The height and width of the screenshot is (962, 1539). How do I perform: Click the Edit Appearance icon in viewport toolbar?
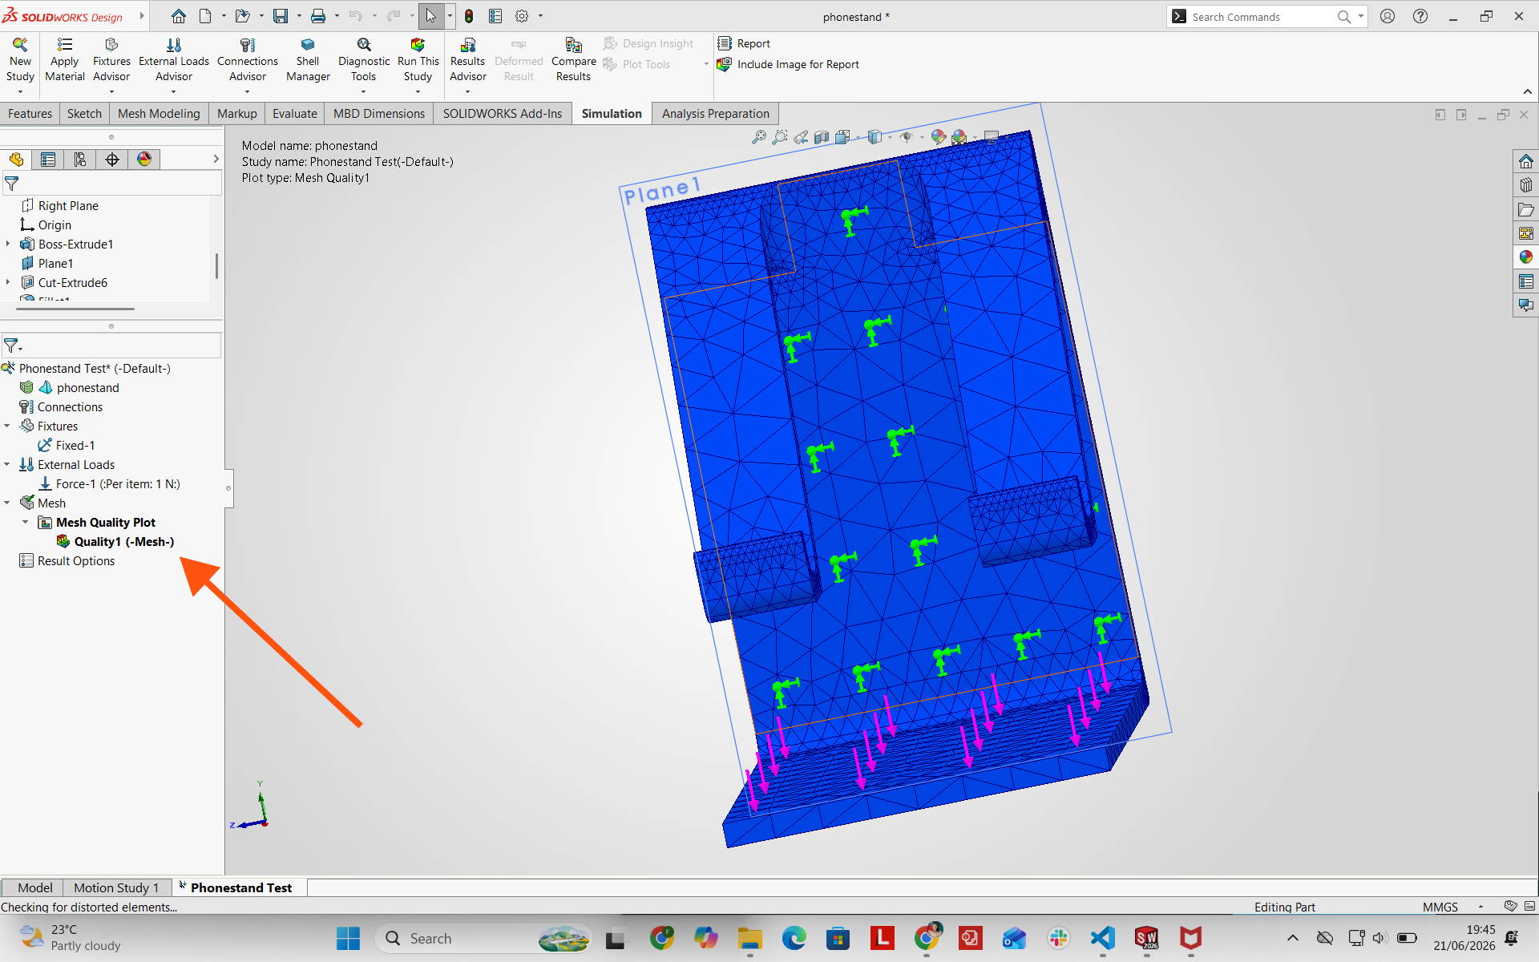(938, 137)
